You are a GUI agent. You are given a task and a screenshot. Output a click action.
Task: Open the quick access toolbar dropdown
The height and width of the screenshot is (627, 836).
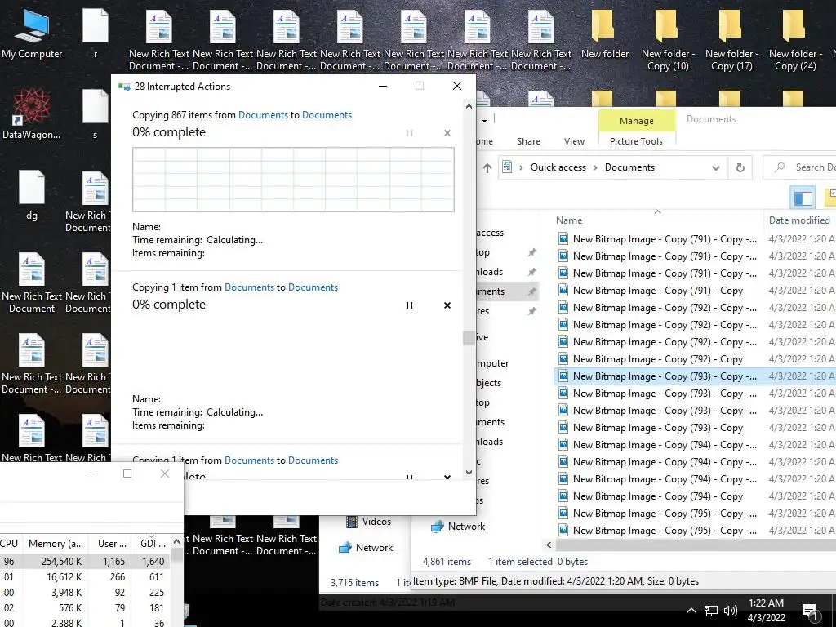pos(484,120)
